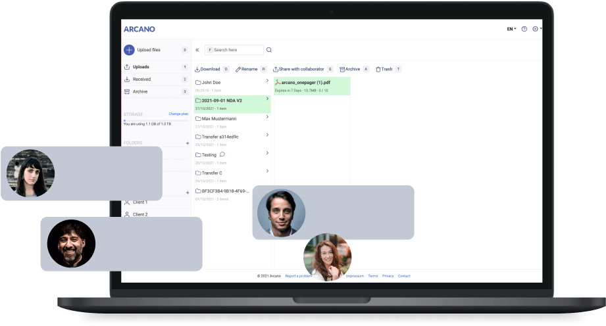Viewport: 606px width, 326px height.
Task: Open the Archive section in sidebar
Action: [156, 91]
